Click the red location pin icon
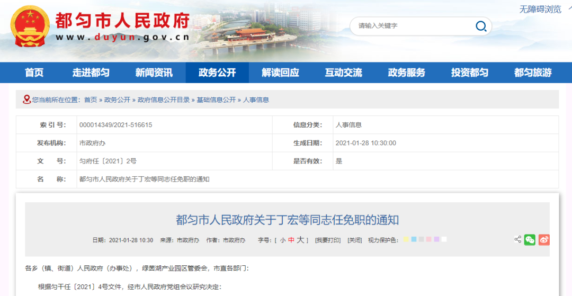Viewport: 572px width, 296px height. pyautogui.click(x=26, y=100)
